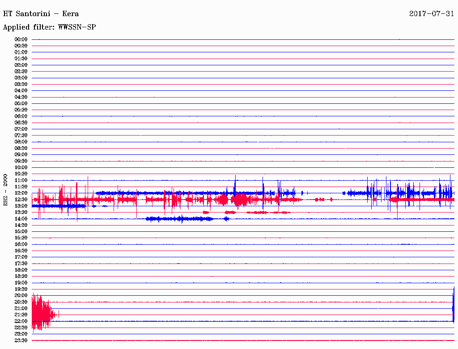Click the 15:30 time label
Image resolution: width=458 pixels, height=349 pixels.
coord(21,238)
